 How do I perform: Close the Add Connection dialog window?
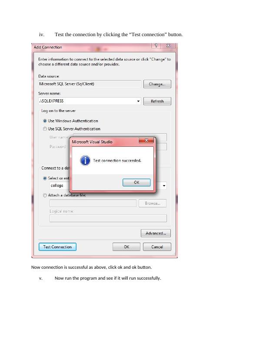click(x=168, y=46)
